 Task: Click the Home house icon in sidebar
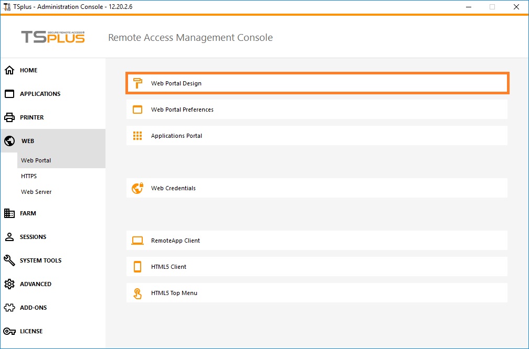click(x=9, y=70)
